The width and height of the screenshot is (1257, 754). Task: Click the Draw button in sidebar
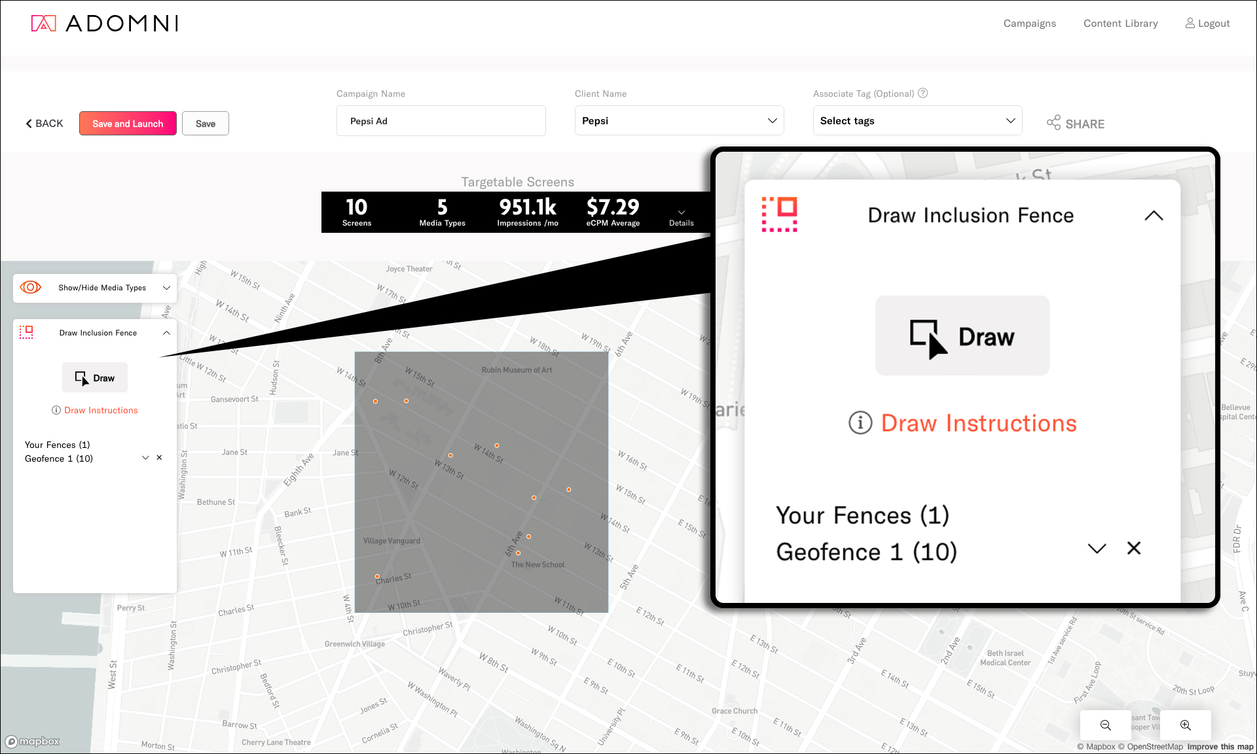point(95,377)
